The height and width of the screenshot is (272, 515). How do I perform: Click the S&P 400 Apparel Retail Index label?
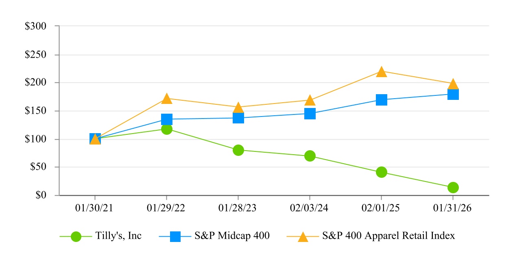[388, 236]
